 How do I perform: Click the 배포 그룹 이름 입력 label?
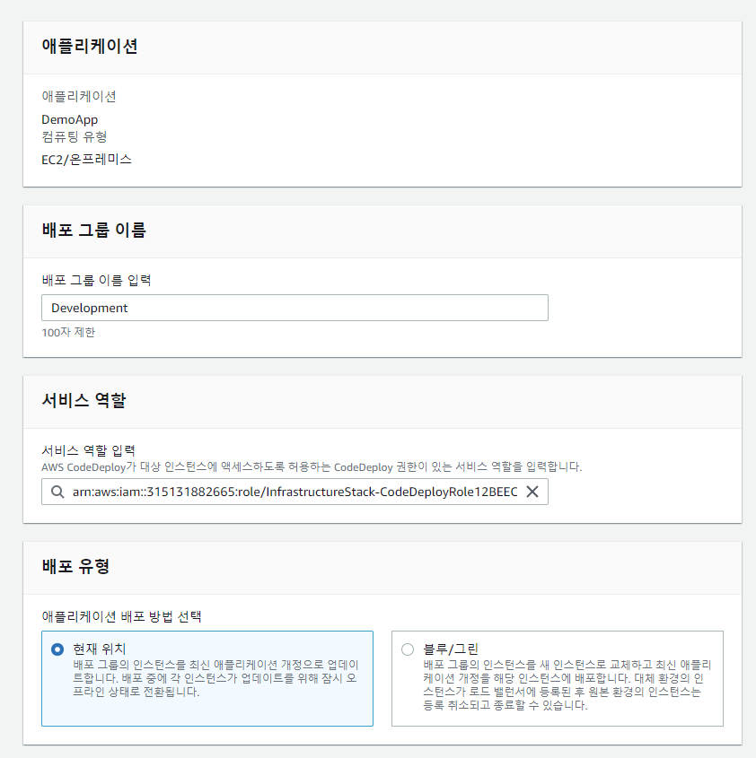click(x=96, y=281)
